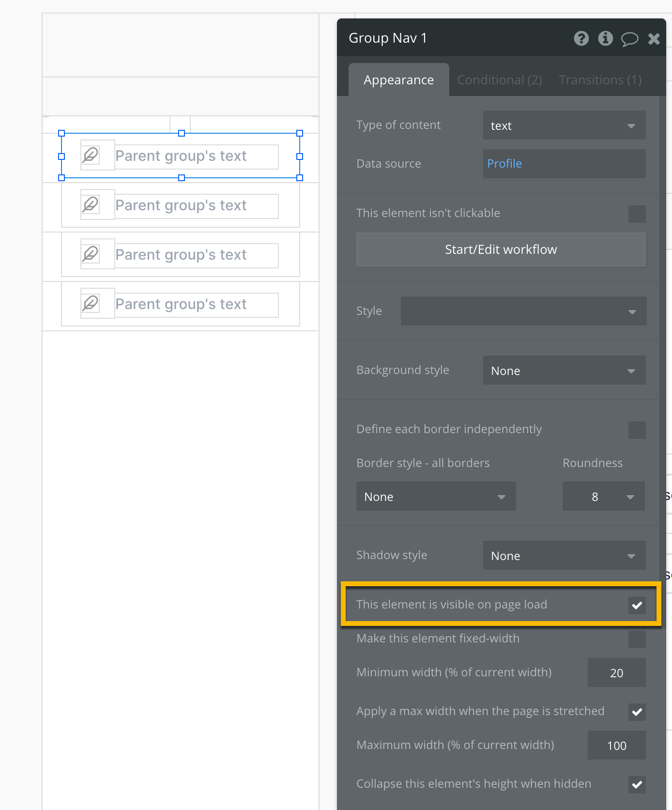
Task: Select the top-center resize handle of the selected group
Action: pos(182,133)
